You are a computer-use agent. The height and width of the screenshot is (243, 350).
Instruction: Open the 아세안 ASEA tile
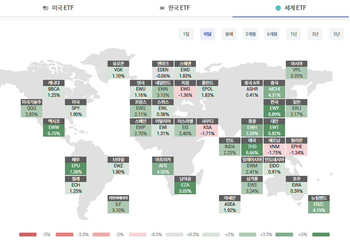(230, 204)
